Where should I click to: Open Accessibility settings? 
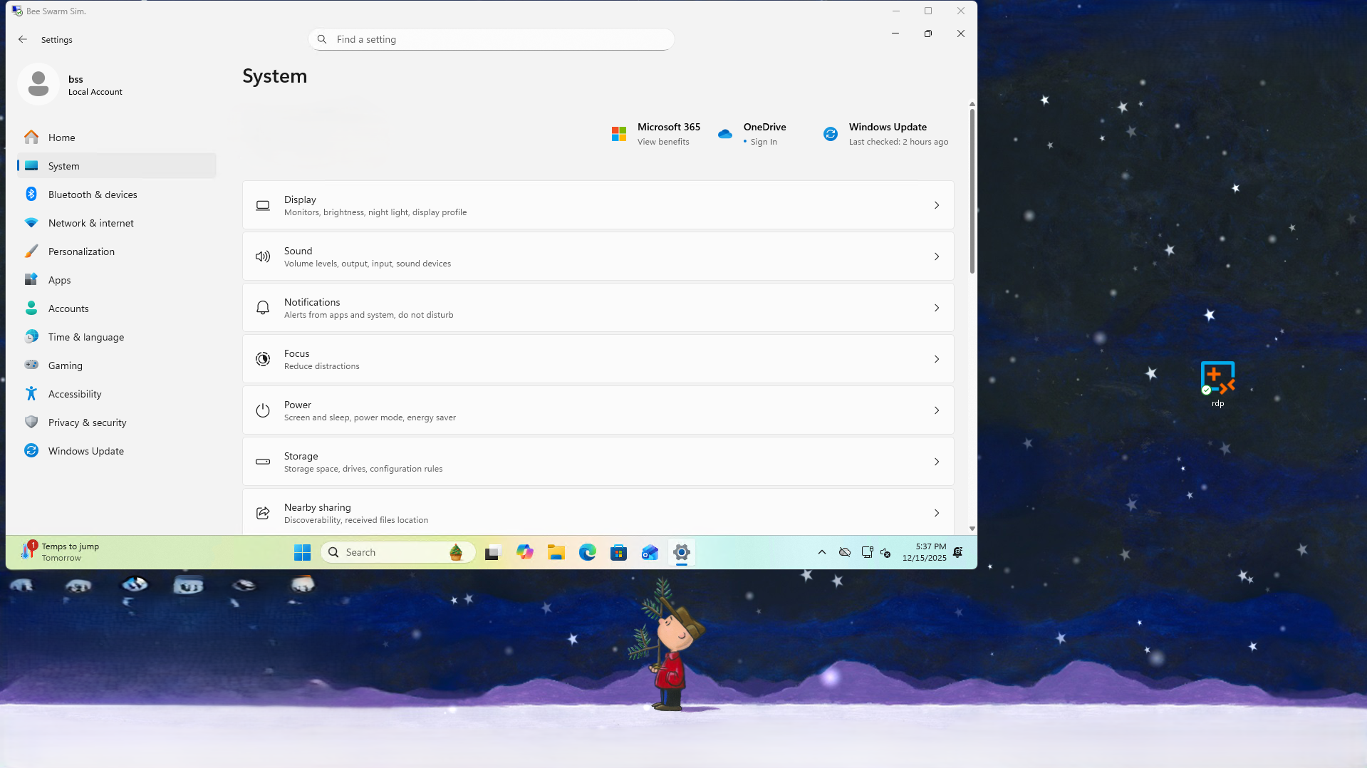74,393
